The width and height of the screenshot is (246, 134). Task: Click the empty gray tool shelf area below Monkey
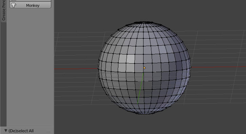[30, 67]
